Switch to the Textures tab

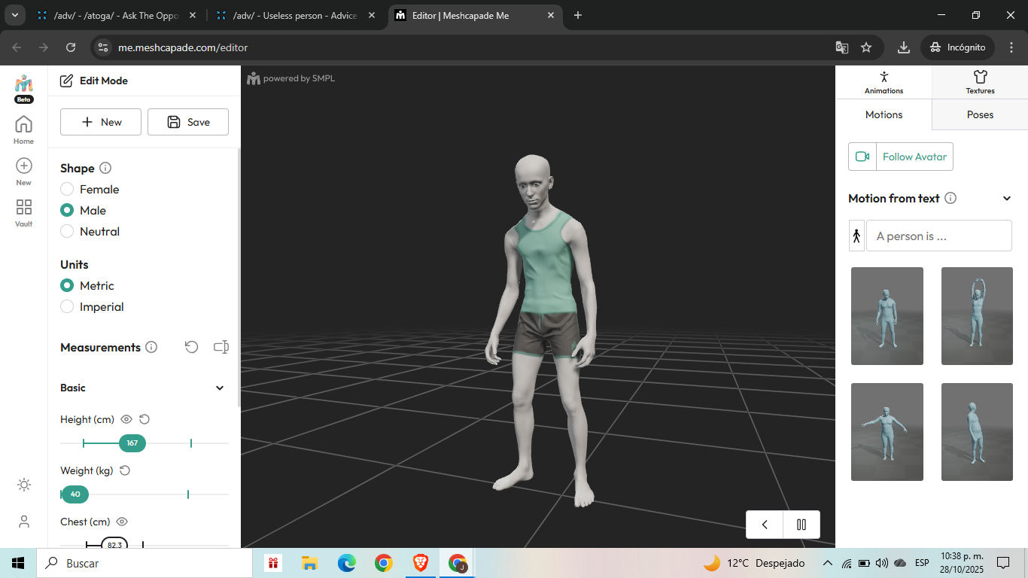980,82
